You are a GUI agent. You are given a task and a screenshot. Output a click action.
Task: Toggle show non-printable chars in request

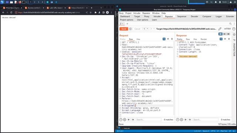pyautogui.click(x=168, y=39)
